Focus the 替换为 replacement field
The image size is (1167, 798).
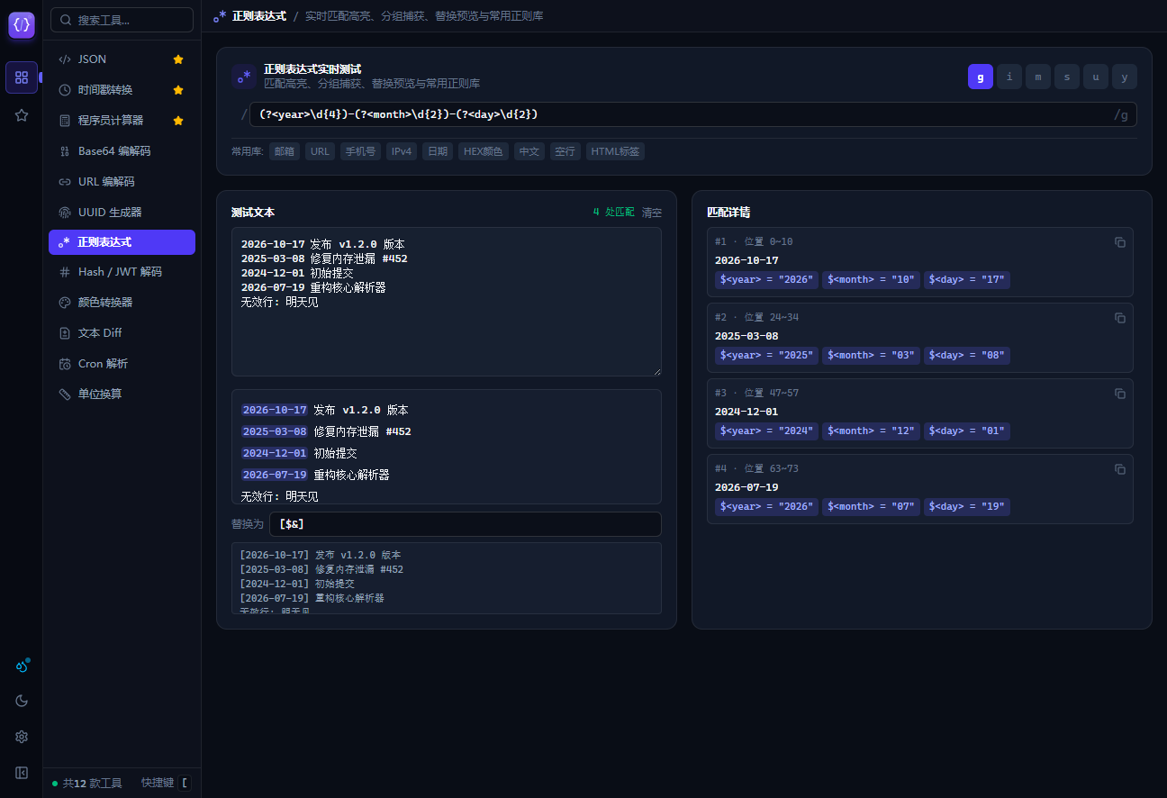(466, 524)
